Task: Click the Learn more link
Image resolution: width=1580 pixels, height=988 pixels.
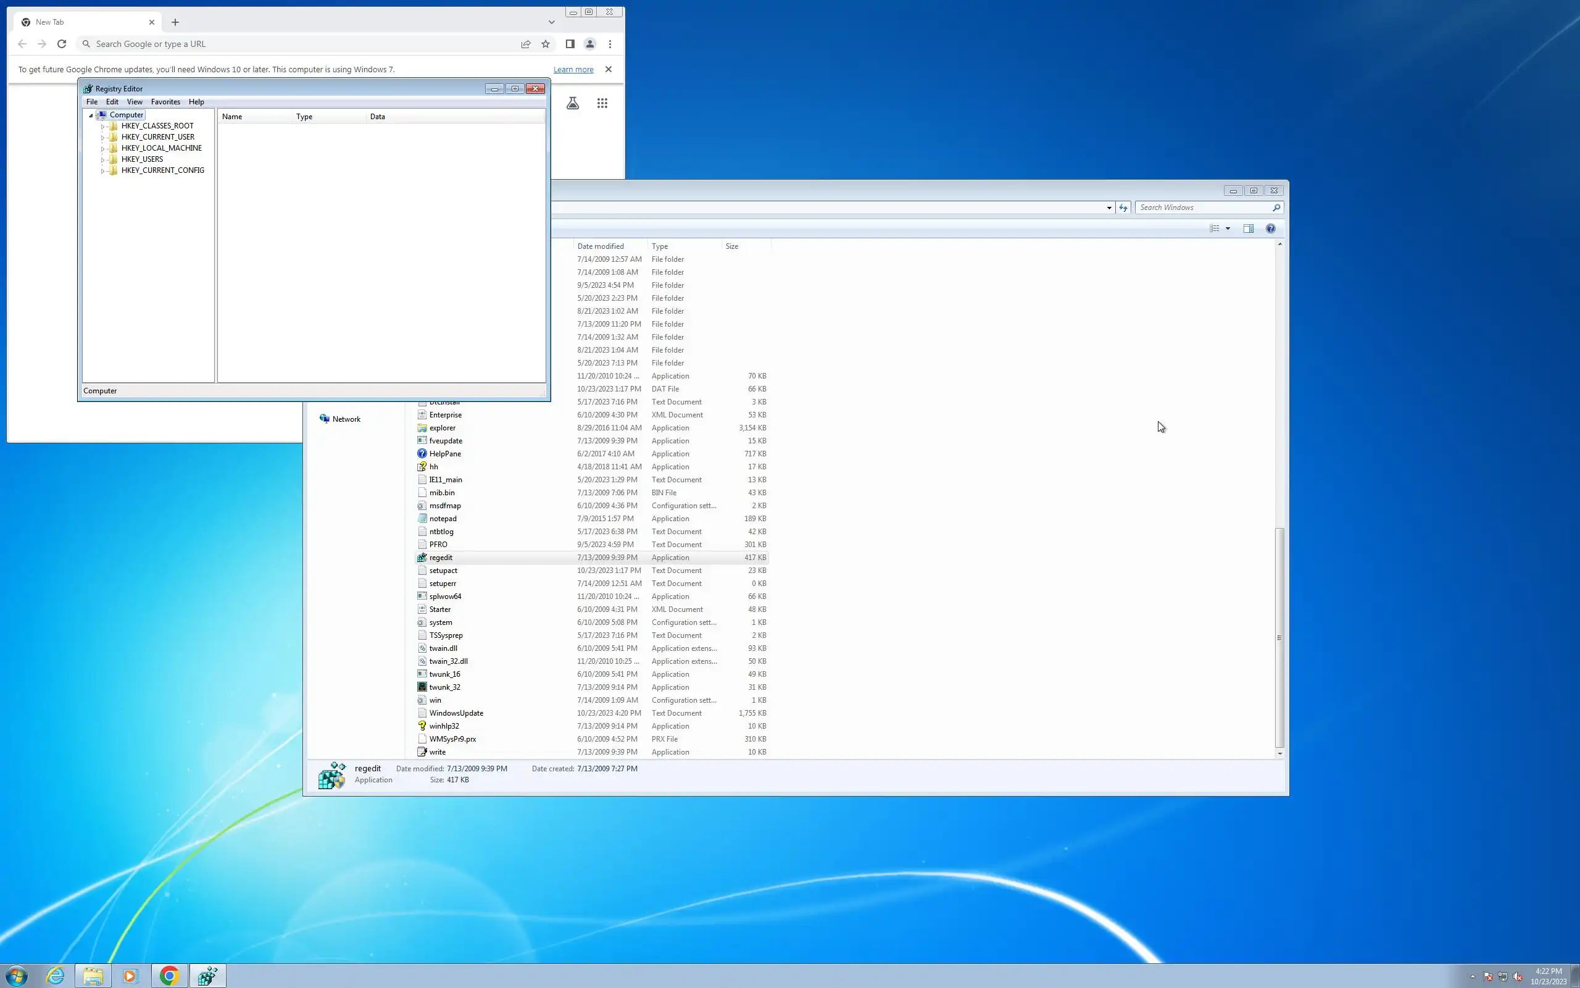Action: point(573,69)
